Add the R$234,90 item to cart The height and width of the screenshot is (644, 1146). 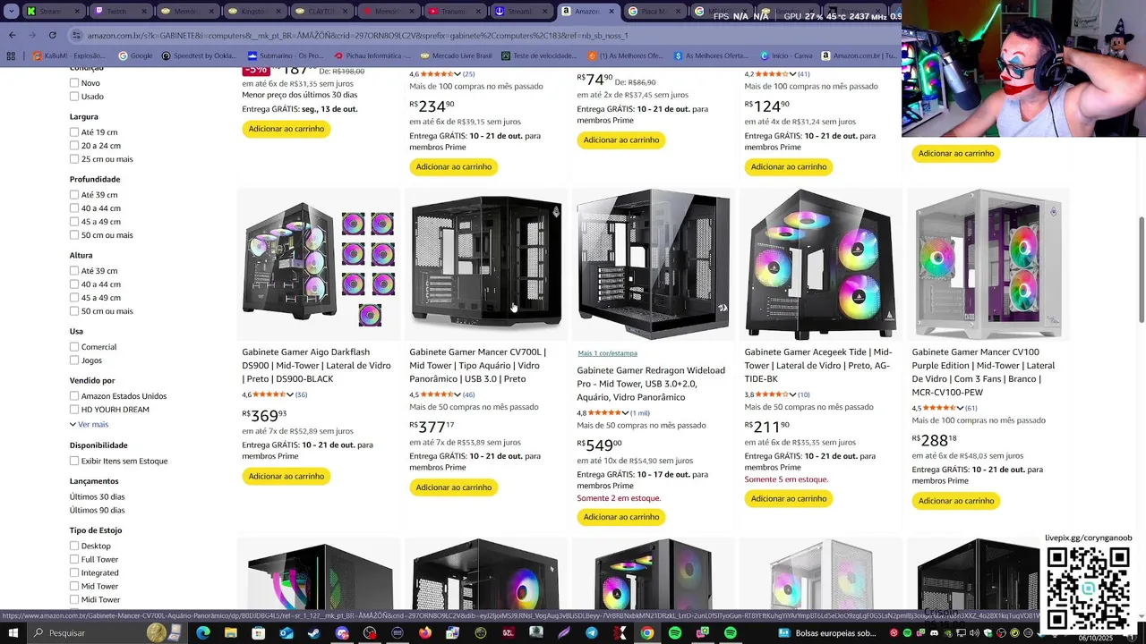click(x=454, y=166)
